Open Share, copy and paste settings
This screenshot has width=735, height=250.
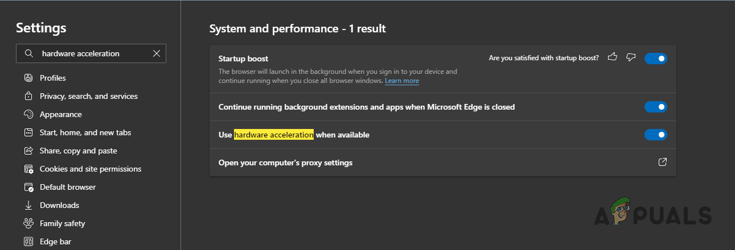click(x=78, y=151)
